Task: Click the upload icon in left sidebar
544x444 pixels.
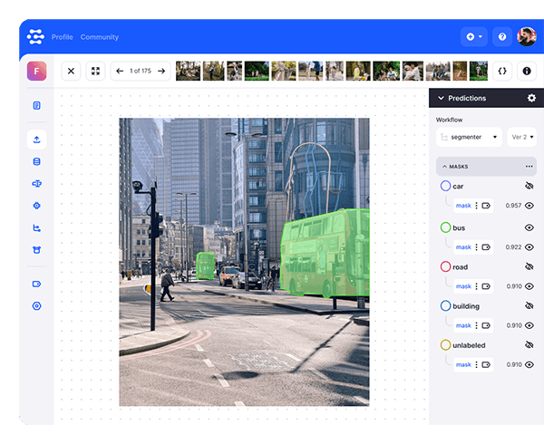Action: point(36,140)
